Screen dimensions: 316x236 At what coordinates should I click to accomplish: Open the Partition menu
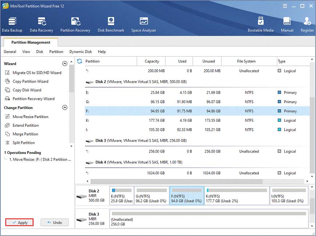(56, 52)
